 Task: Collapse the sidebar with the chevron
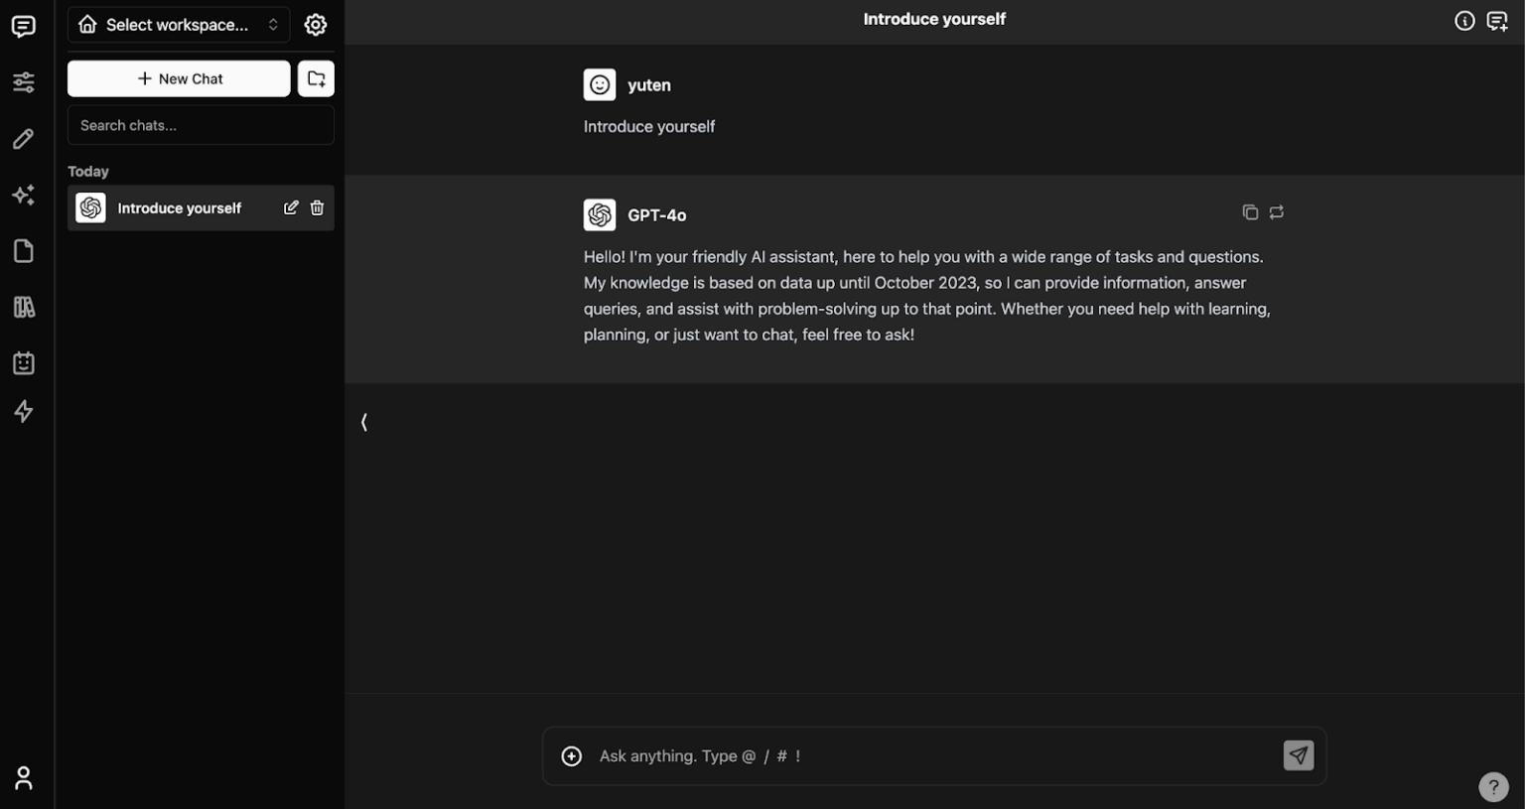363,422
